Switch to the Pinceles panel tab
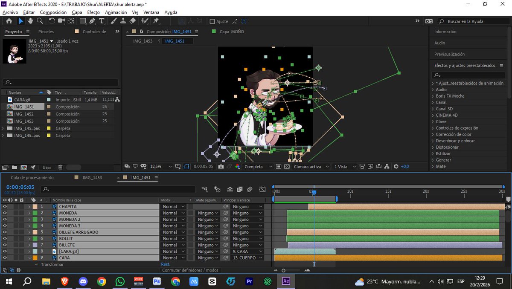 click(46, 32)
